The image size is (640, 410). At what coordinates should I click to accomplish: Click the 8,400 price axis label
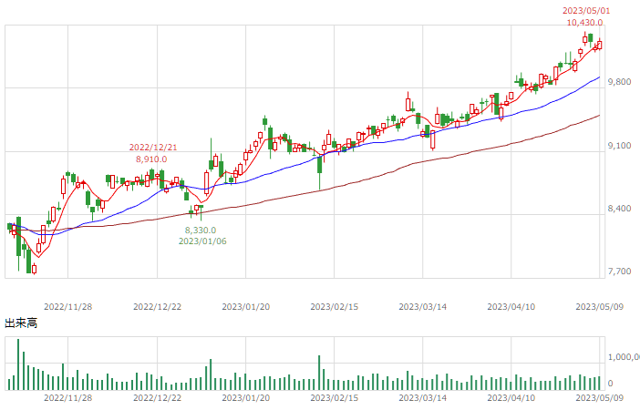tap(619, 209)
